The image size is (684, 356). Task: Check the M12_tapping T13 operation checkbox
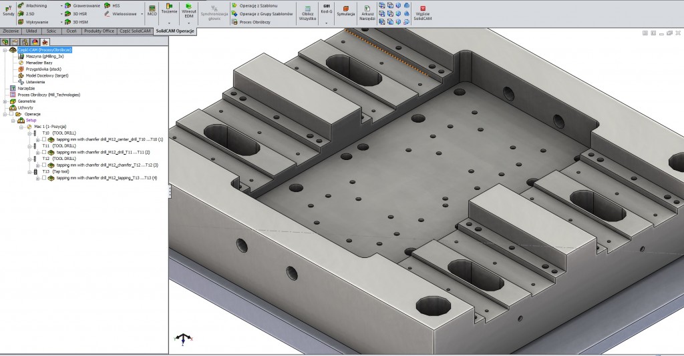click(x=44, y=178)
